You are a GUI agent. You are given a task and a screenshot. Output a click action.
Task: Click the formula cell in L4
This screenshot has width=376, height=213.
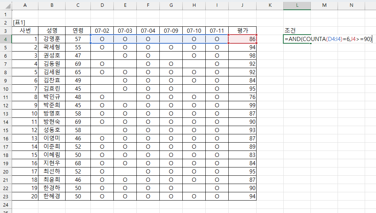pyautogui.click(x=328, y=39)
